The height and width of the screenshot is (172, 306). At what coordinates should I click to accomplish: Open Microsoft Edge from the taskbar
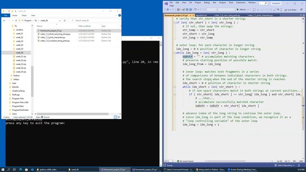(x=20, y=170)
